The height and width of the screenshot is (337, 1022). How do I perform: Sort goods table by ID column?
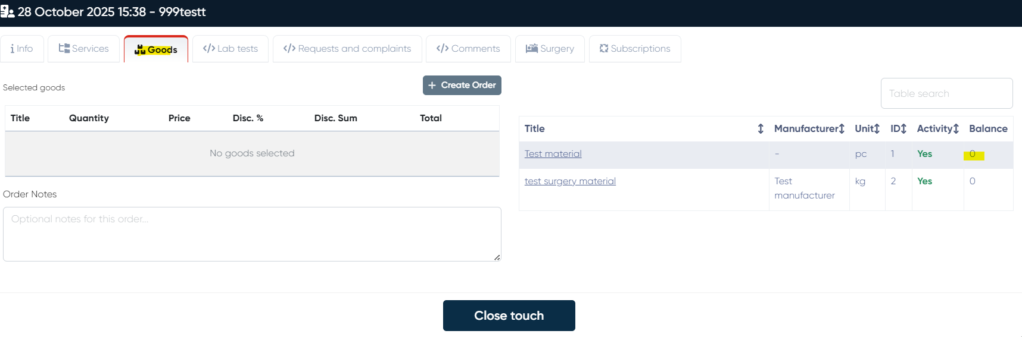[x=903, y=128]
